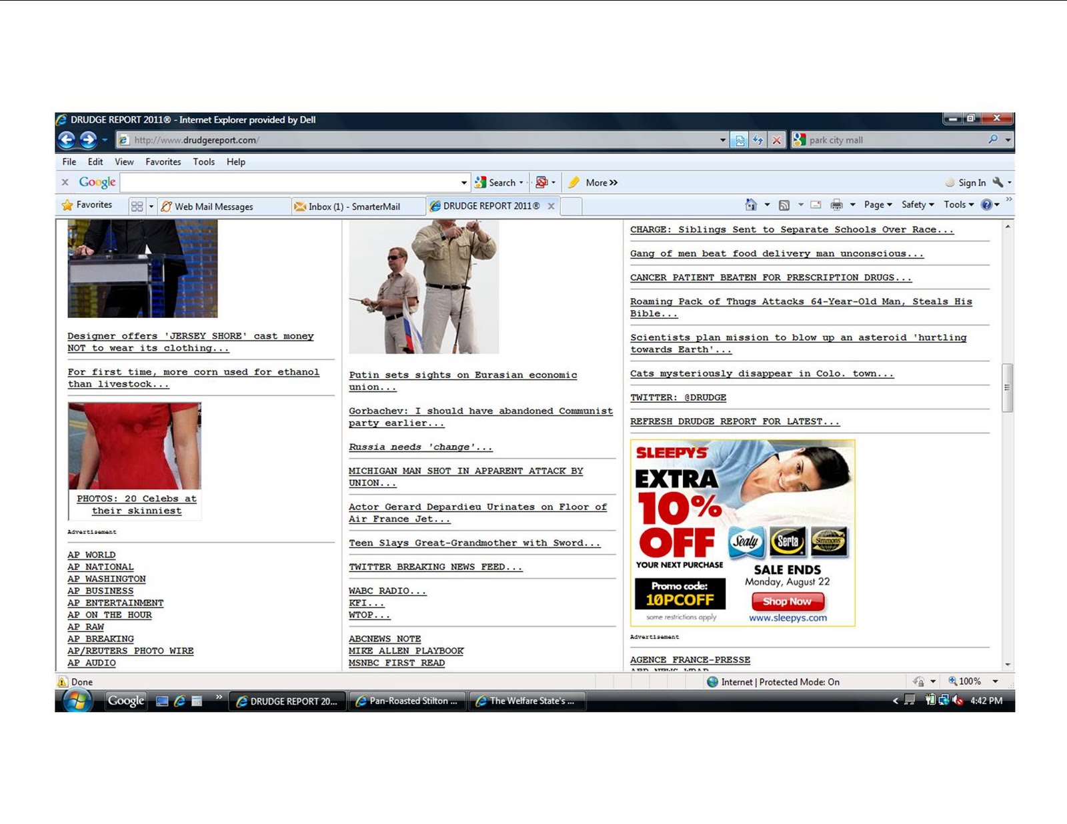Go forward with the Forward arrow button
This screenshot has width=1067, height=824.
[x=88, y=139]
